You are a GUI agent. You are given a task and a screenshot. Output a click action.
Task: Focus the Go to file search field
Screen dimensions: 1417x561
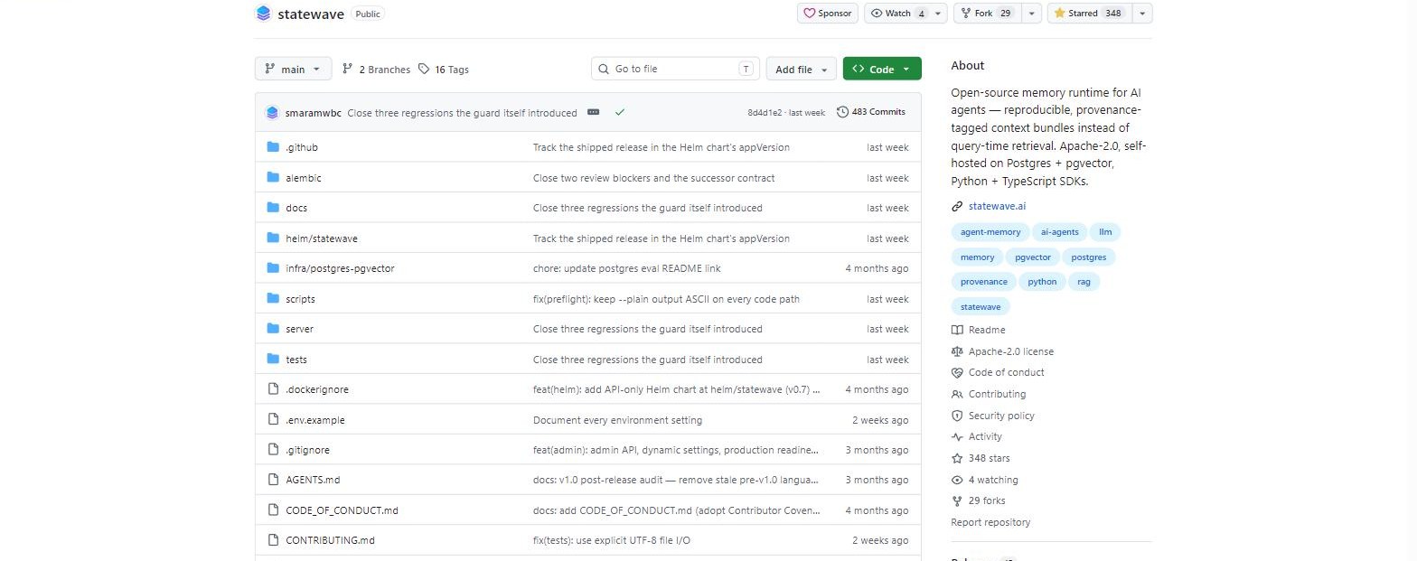(676, 69)
